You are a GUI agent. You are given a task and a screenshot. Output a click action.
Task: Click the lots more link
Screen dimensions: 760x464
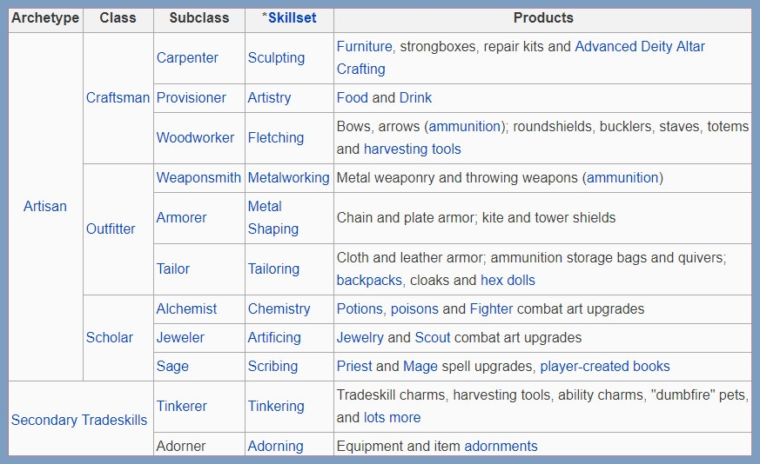click(x=392, y=418)
